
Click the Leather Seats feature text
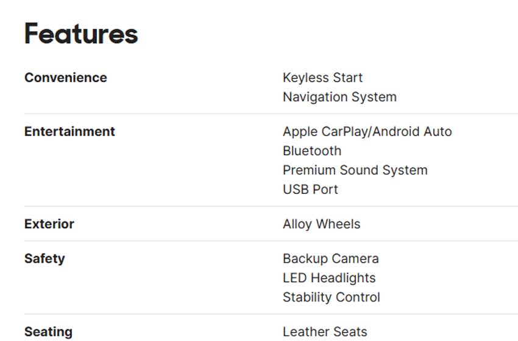click(325, 332)
